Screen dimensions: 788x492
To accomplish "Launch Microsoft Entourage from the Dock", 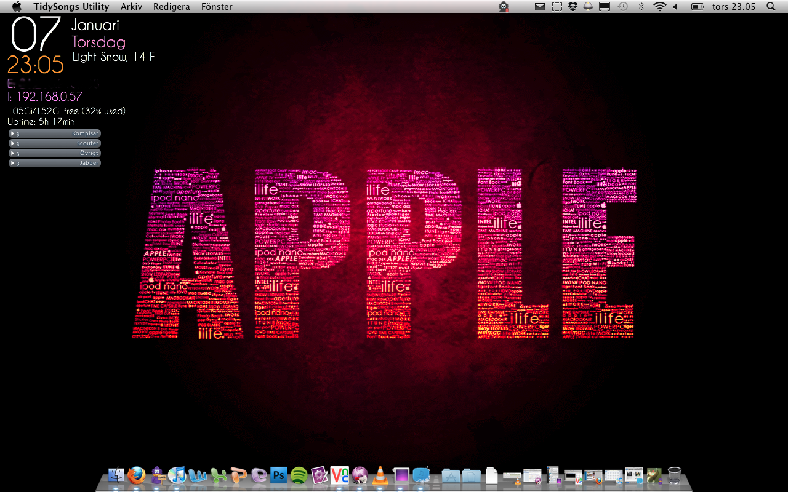I will pyautogui.click(x=259, y=475).
